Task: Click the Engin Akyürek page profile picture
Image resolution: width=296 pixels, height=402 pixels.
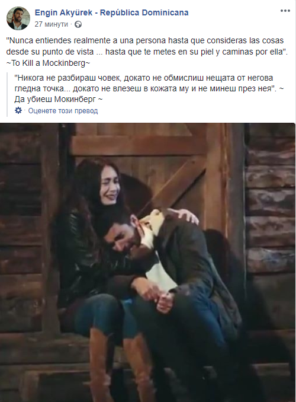Action: [18, 18]
